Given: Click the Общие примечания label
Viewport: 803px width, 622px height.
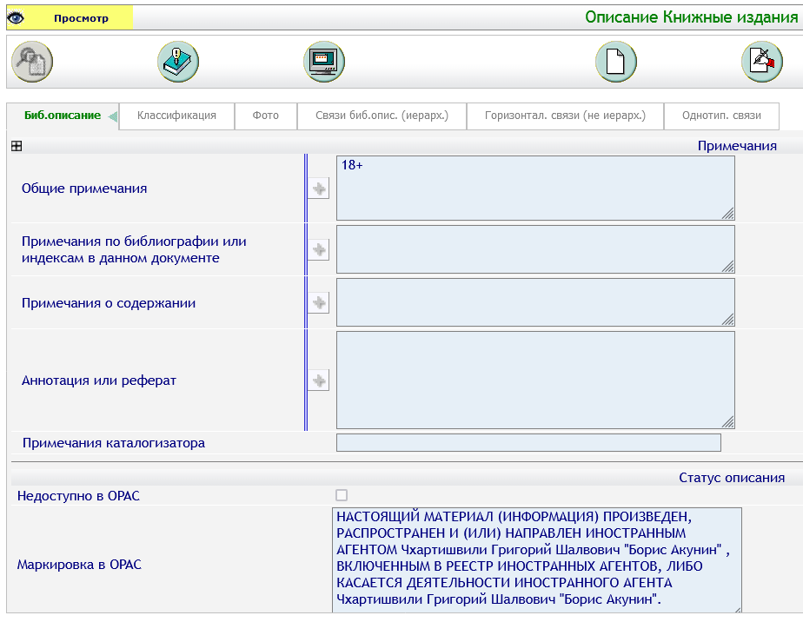Looking at the screenshot, I should point(84,189).
